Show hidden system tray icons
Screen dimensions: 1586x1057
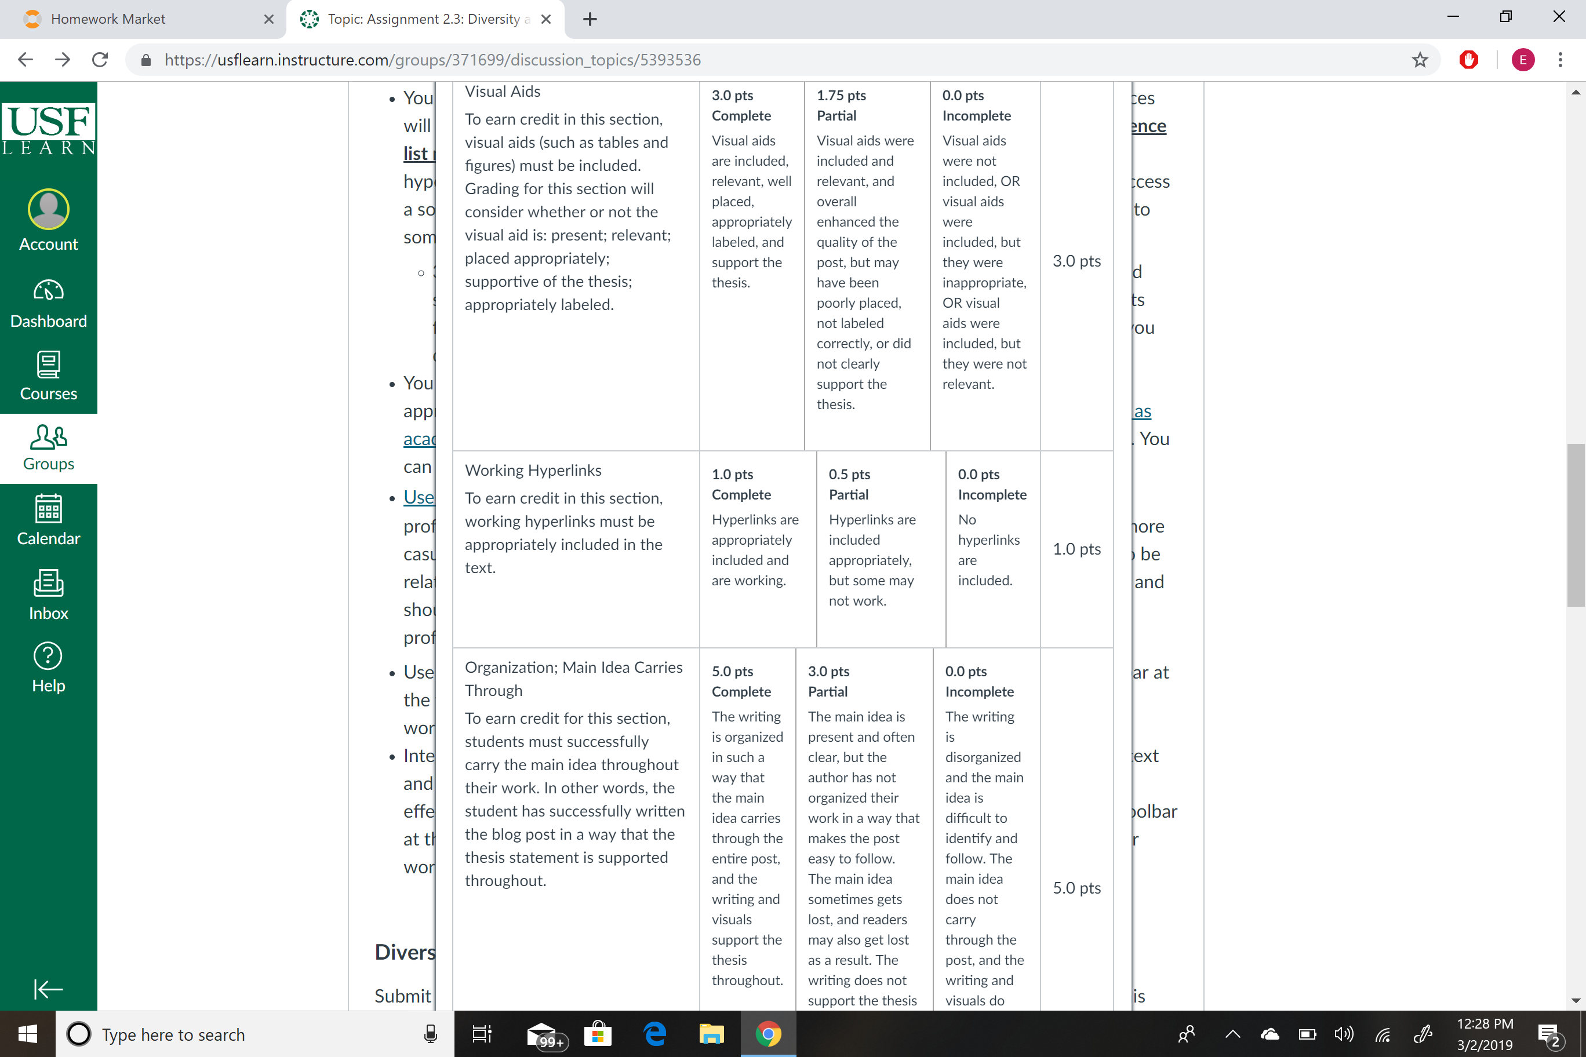click(1232, 1034)
